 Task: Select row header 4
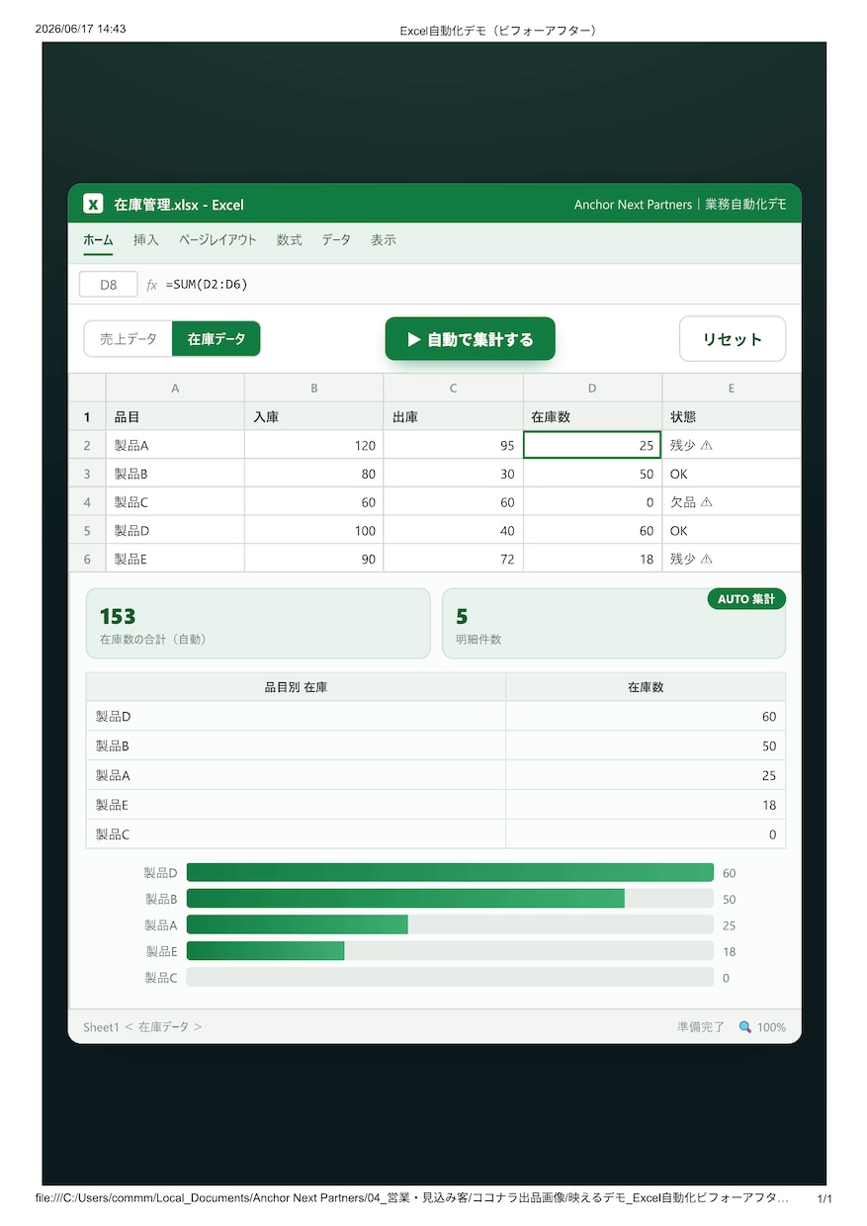pos(87,502)
